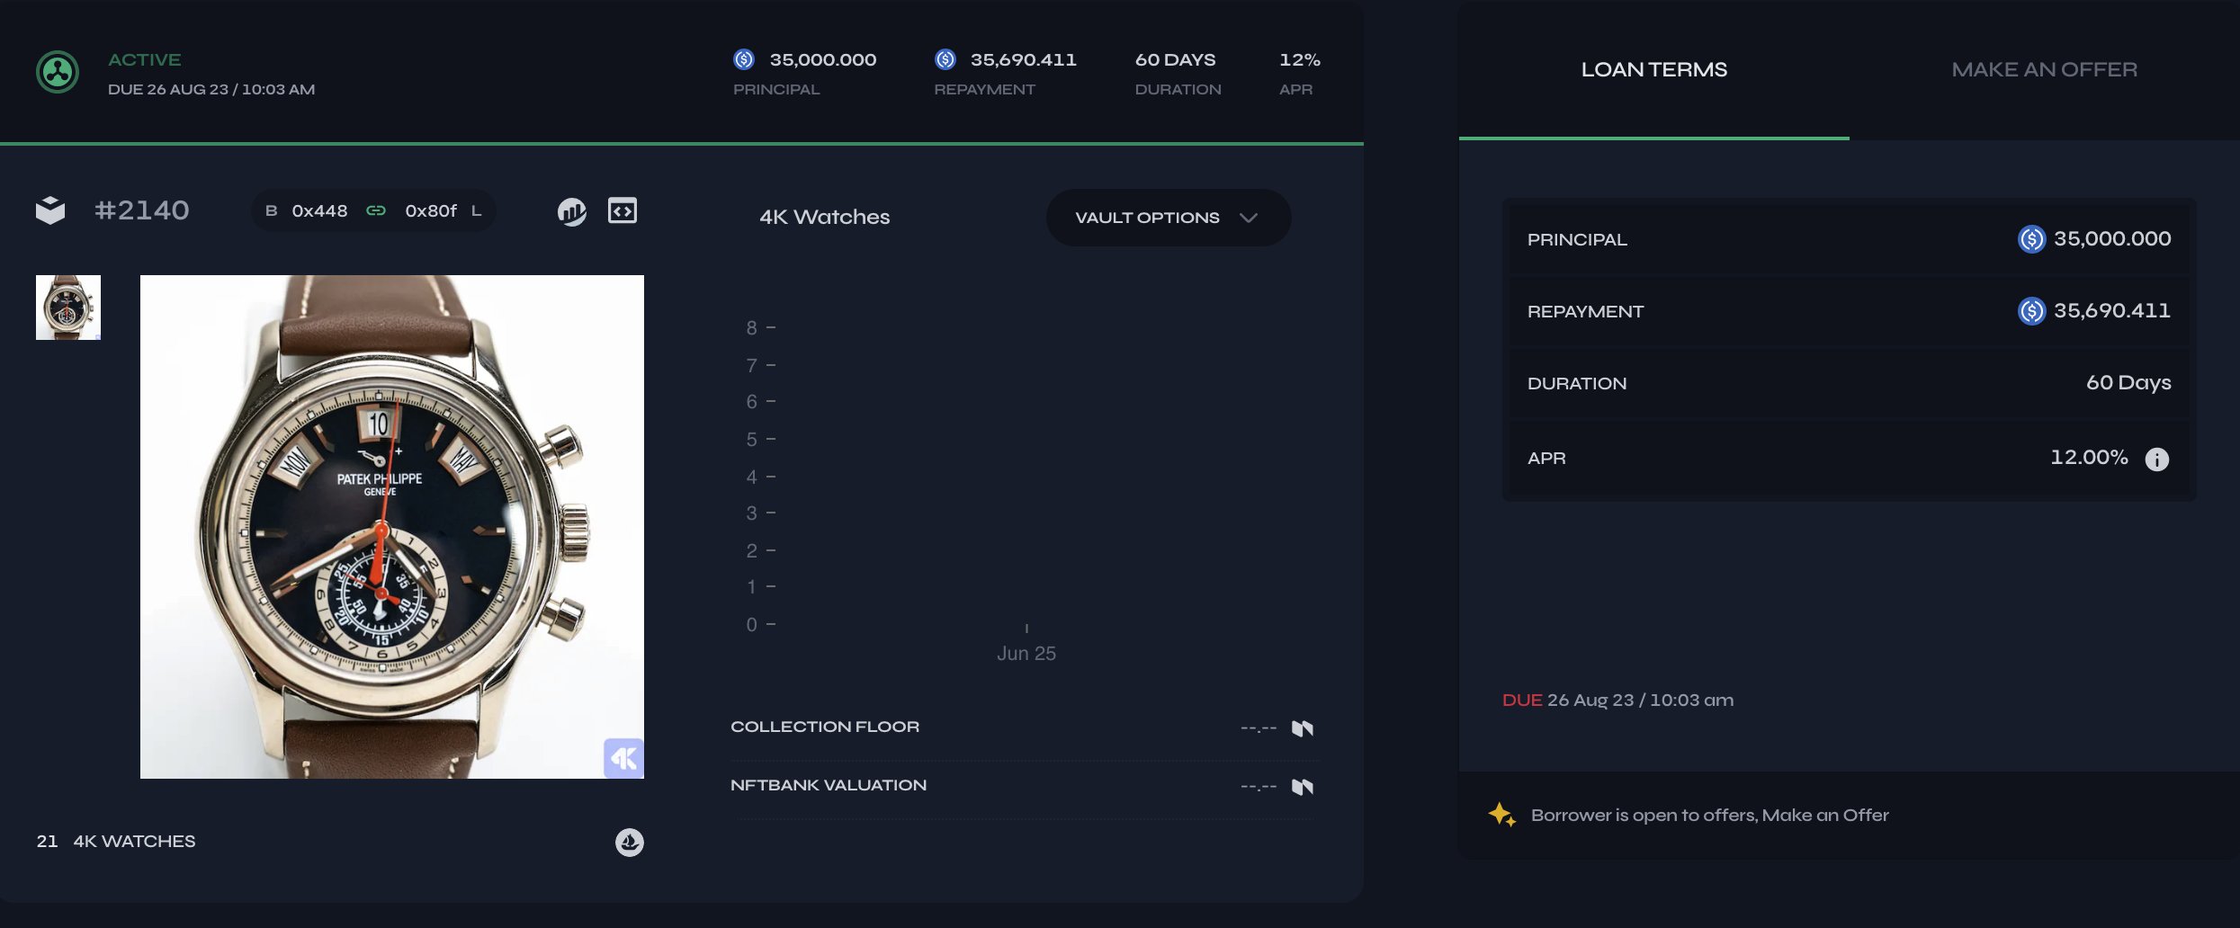The image size is (2240, 928).
Task: Click the USDC icon in Repayment terms row
Action: (x=2031, y=311)
